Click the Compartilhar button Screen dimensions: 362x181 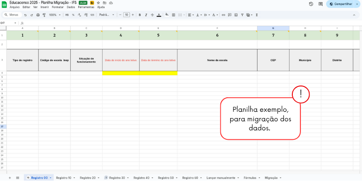[x=340, y=4]
